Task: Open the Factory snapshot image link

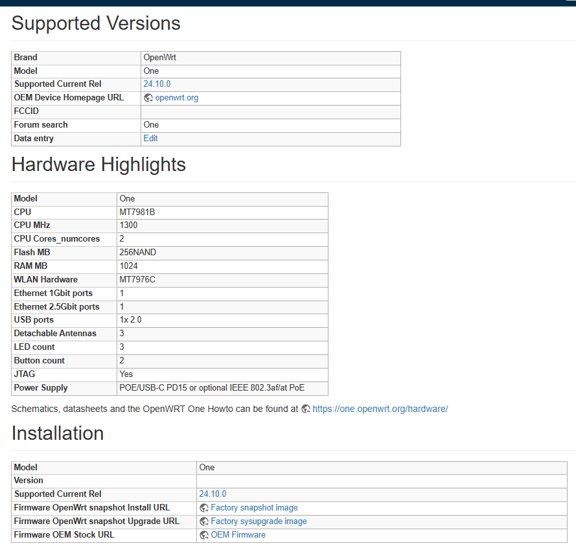Action: pyautogui.click(x=254, y=508)
